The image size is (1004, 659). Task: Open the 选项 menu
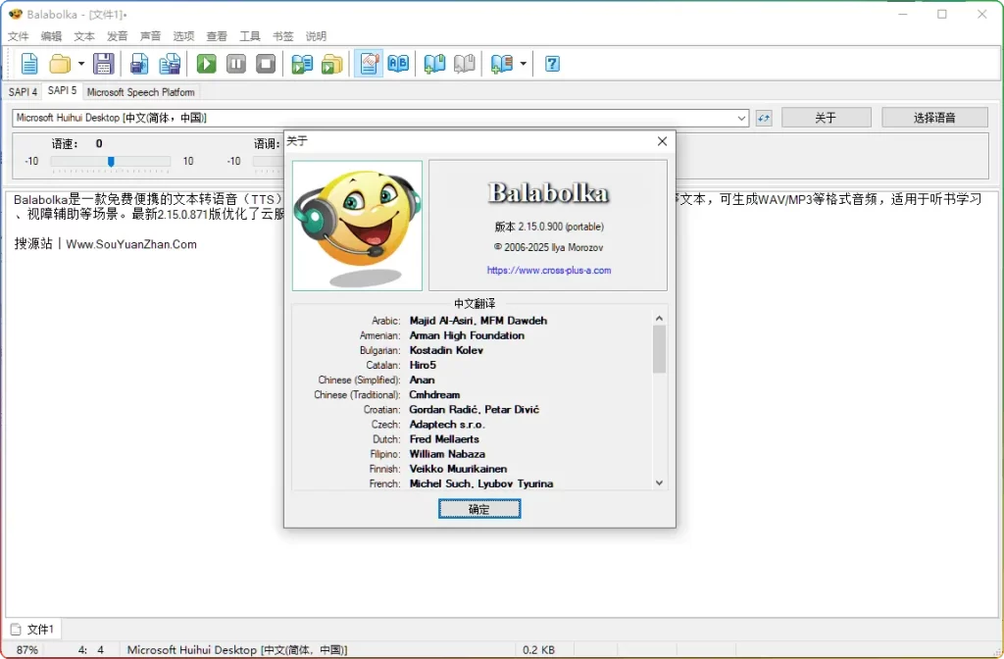(x=183, y=36)
